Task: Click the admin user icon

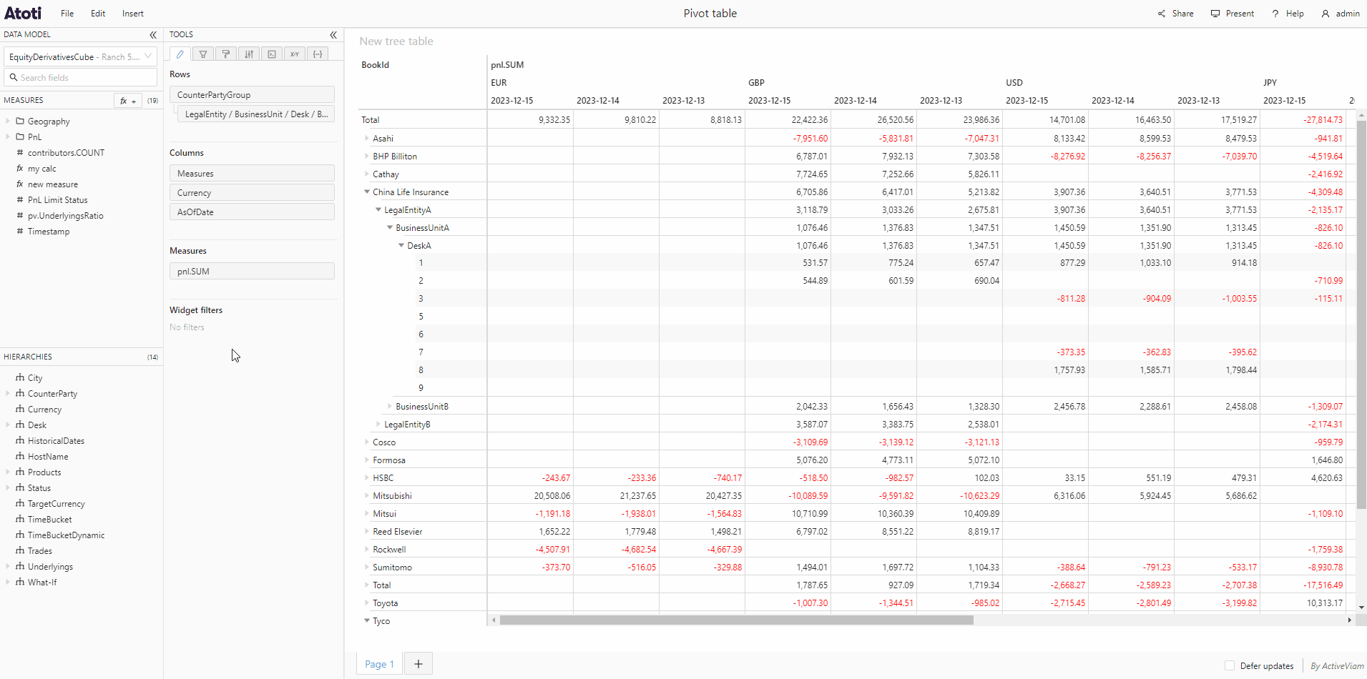Action: point(1326,14)
